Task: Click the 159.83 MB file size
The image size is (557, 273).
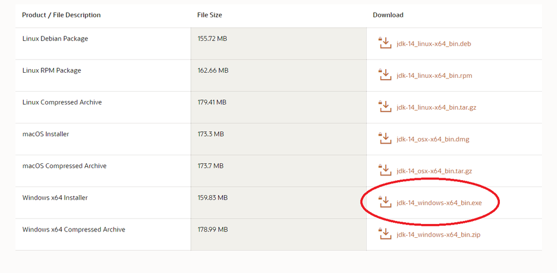Action: click(212, 197)
